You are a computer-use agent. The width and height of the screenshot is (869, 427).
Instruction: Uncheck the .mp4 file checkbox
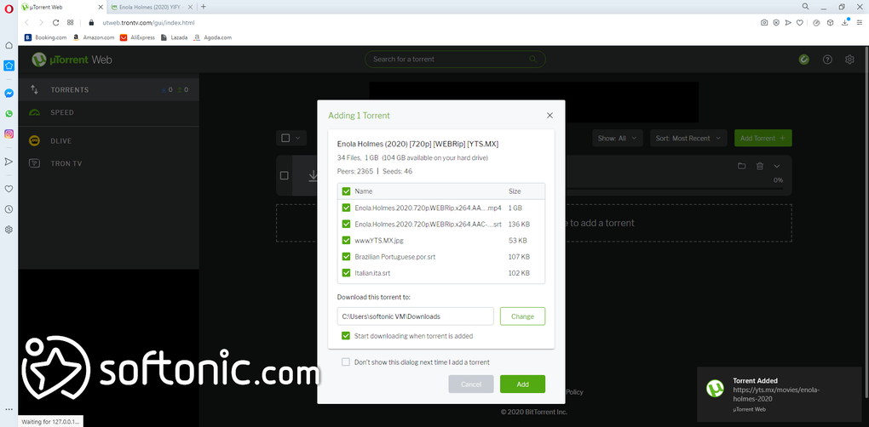(347, 208)
